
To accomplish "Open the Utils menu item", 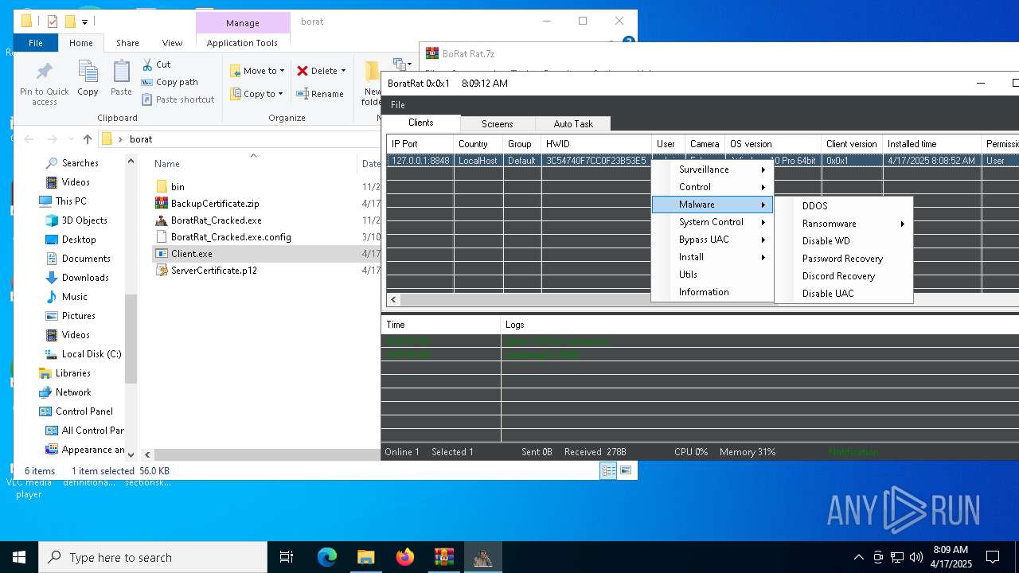I will pos(713,275).
